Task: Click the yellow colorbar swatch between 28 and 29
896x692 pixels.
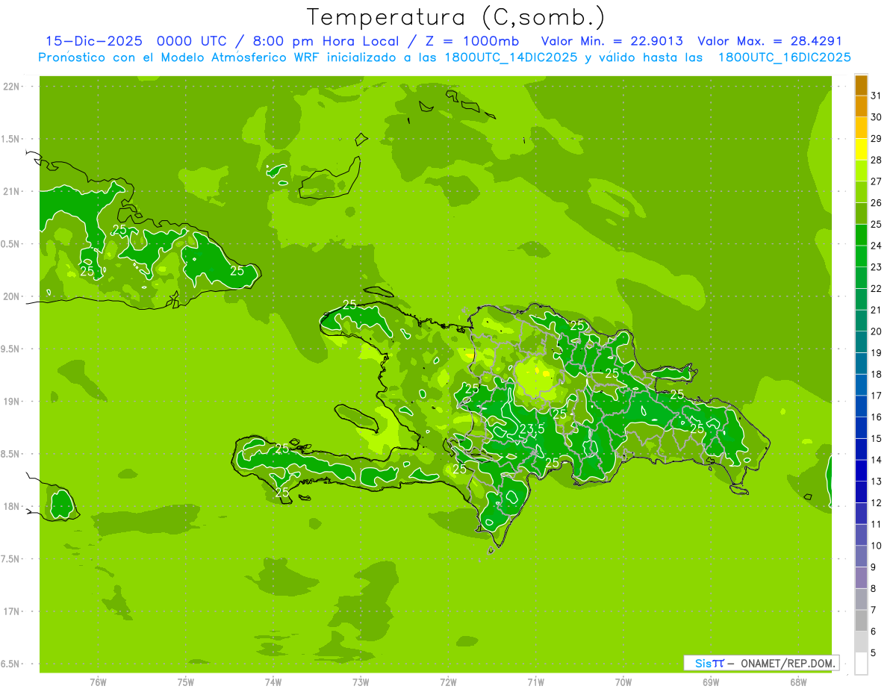Action: [x=861, y=149]
